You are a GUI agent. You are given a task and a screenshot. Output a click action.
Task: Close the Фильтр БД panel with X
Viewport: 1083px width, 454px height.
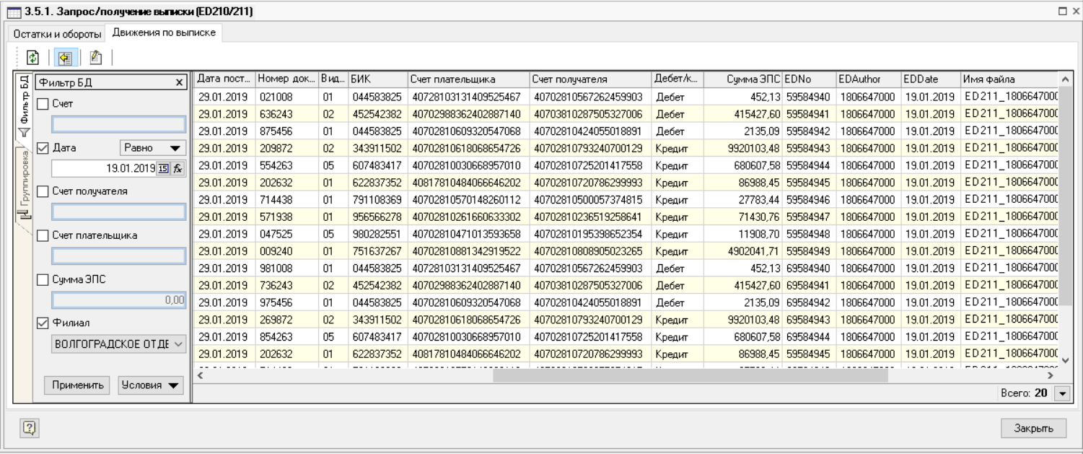click(179, 83)
